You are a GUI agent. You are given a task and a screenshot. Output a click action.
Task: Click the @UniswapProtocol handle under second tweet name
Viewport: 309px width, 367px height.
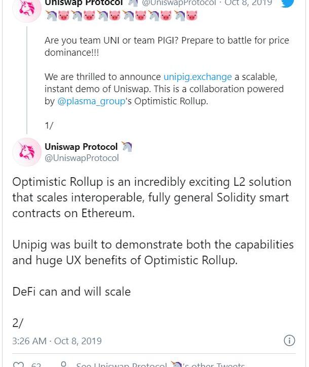[82, 158]
